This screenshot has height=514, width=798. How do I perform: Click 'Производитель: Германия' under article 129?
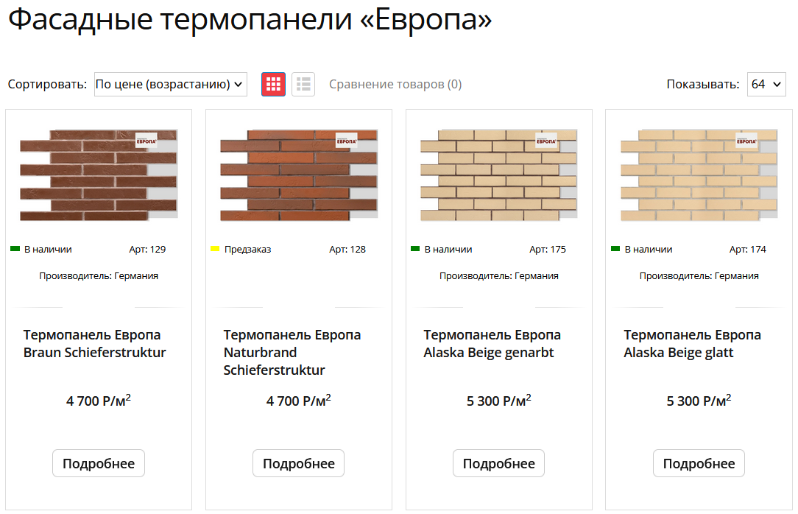coord(99,276)
